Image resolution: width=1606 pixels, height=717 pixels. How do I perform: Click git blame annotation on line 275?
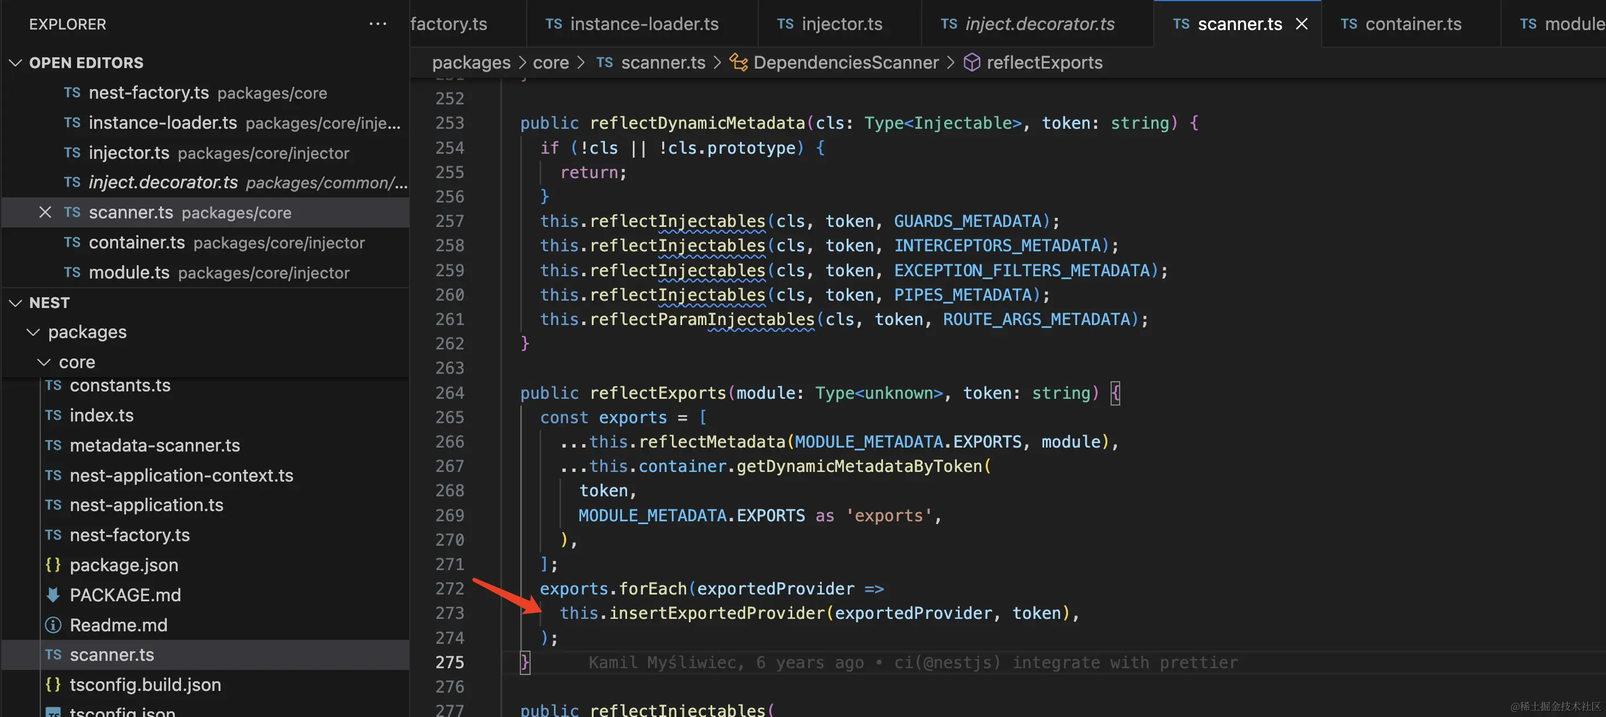pos(913,662)
